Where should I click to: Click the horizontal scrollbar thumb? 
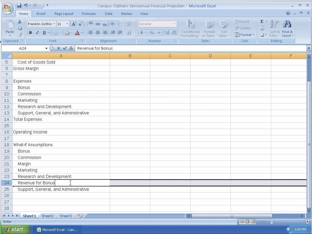click(x=232, y=216)
